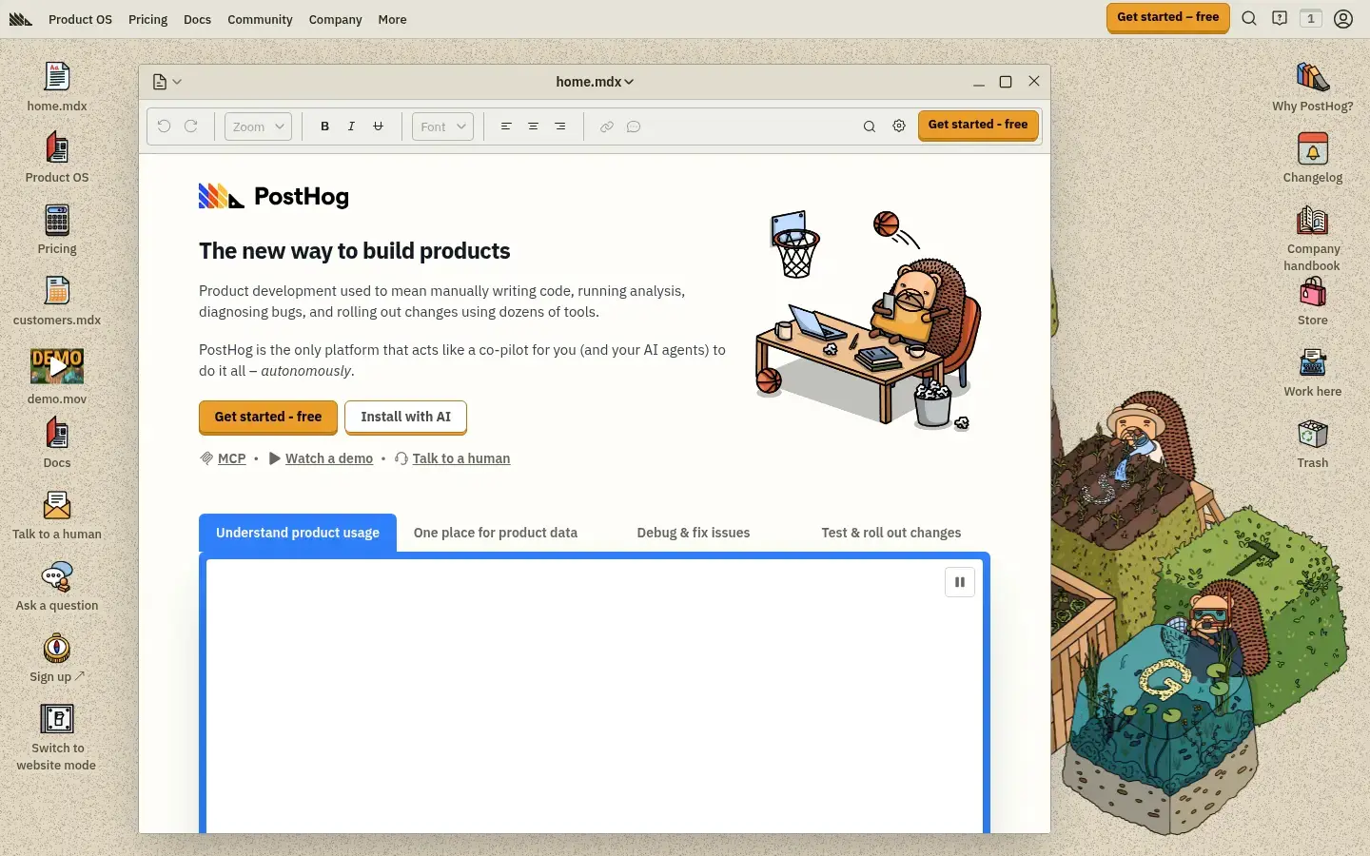Open the Trash desktop icon
The width and height of the screenshot is (1370, 856).
[x=1313, y=434]
